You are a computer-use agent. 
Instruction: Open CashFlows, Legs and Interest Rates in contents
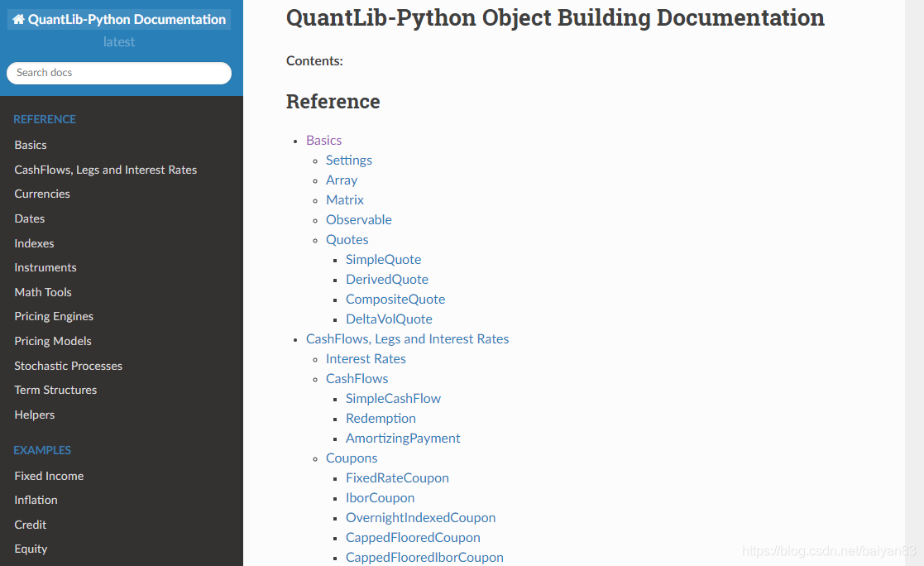pyautogui.click(x=407, y=339)
